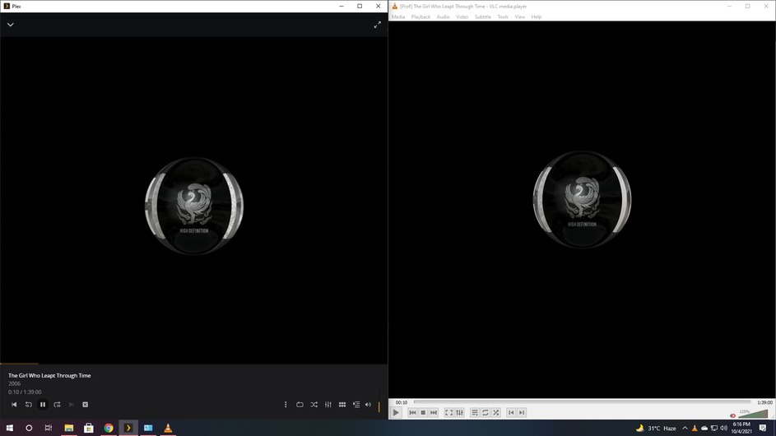Open Plex playback settings sliders
The height and width of the screenshot is (436, 776).
point(328,404)
